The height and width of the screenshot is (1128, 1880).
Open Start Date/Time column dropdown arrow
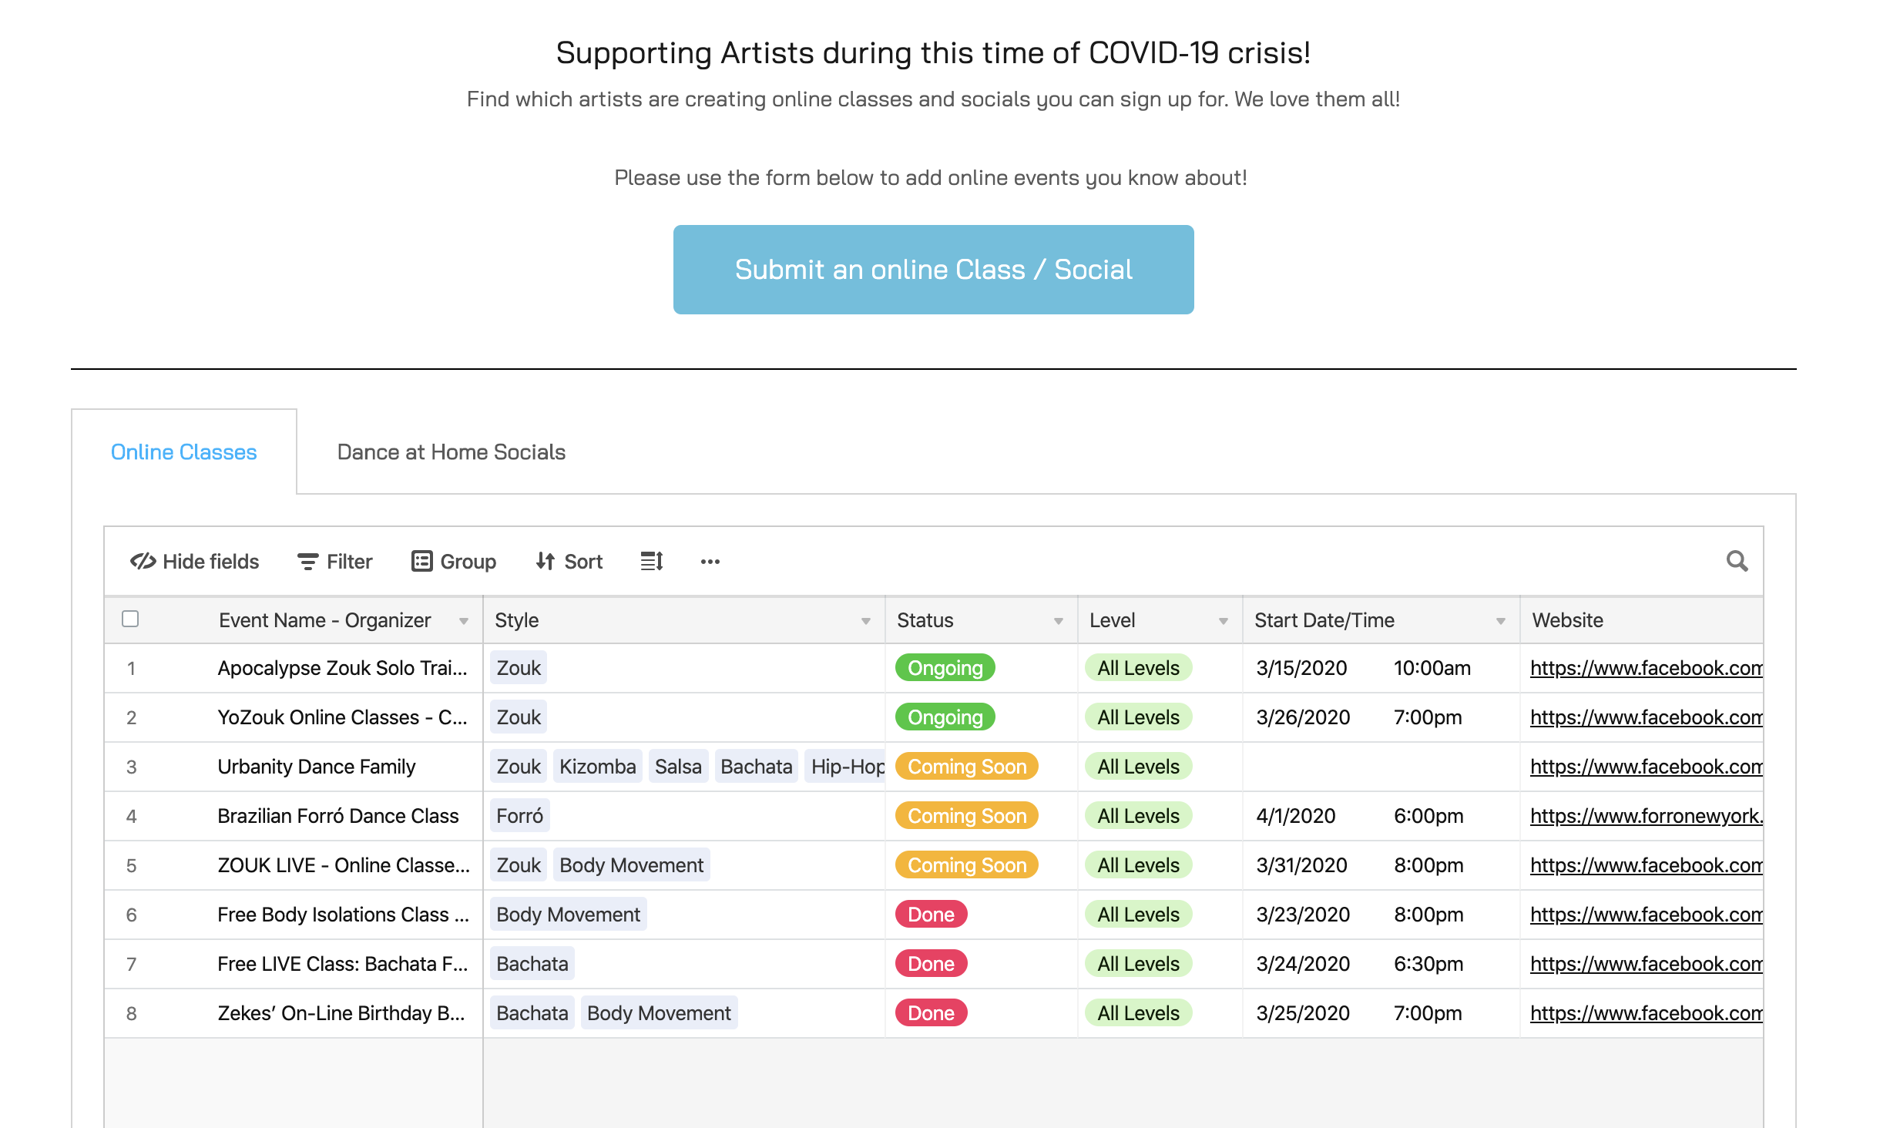coord(1500,621)
